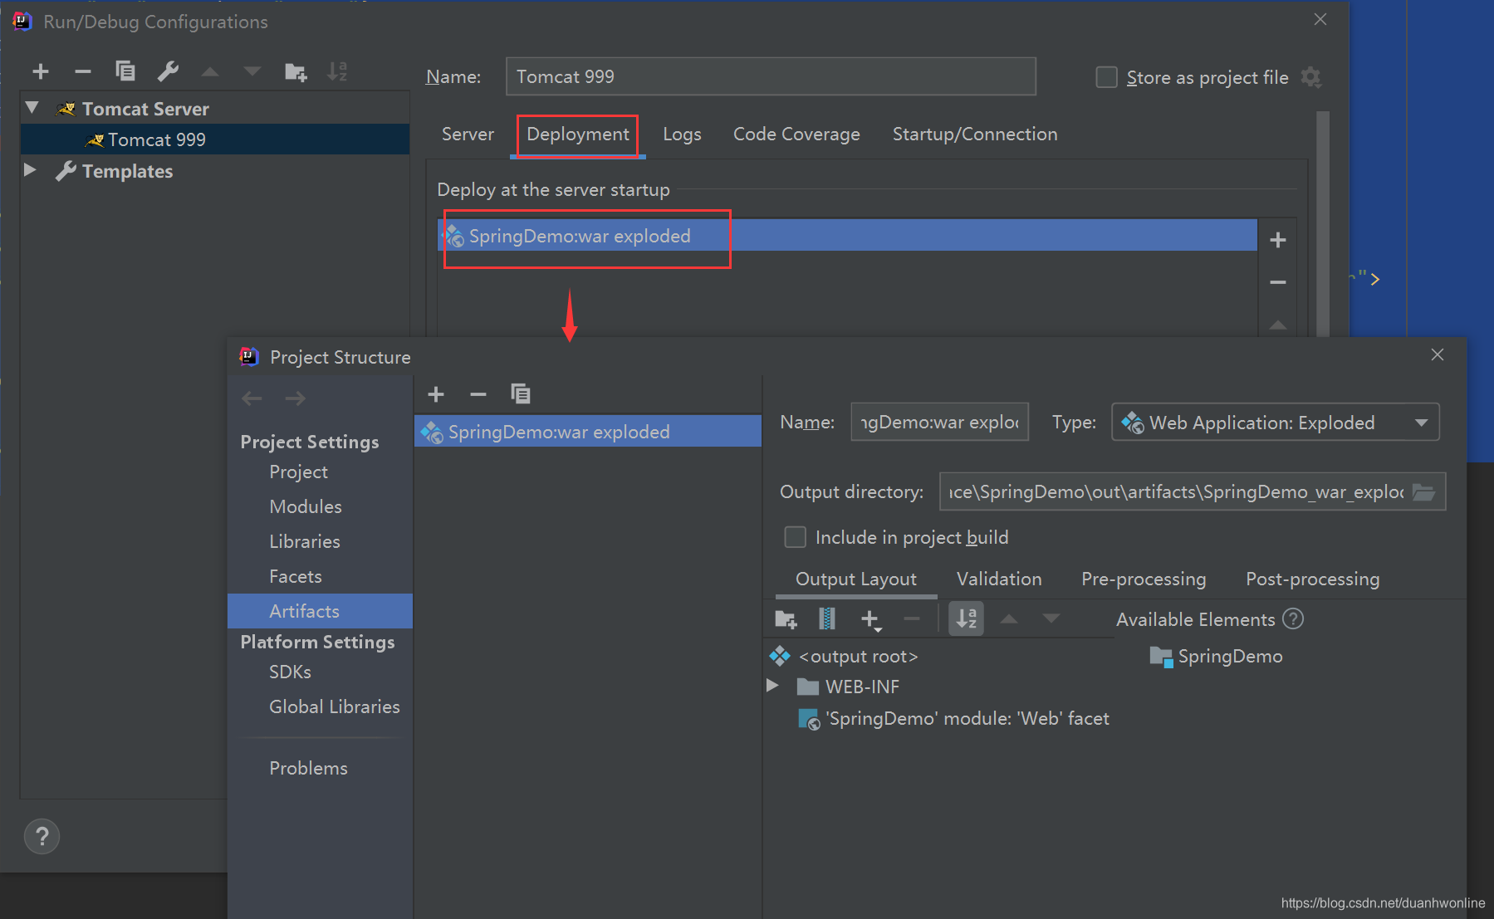Close the Project Structure window

click(1438, 355)
